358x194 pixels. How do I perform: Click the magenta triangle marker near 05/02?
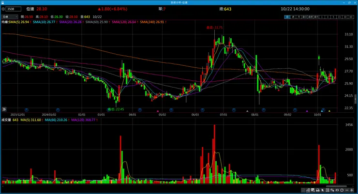[158, 111]
